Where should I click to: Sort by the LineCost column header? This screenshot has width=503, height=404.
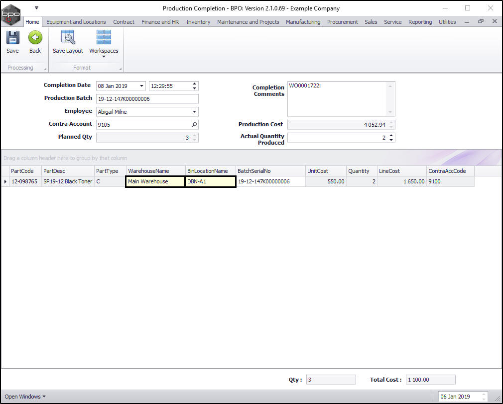(x=401, y=171)
